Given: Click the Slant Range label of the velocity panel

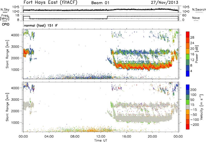Looking at the screenshot, I should coord(7,107).
